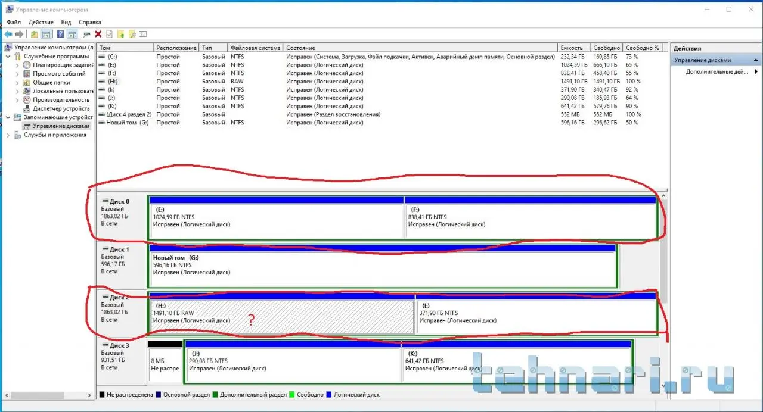Viewport: 763px width, 412px height.
Task: Click the Служебные программы tools icon
Action: click(x=18, y=56)
